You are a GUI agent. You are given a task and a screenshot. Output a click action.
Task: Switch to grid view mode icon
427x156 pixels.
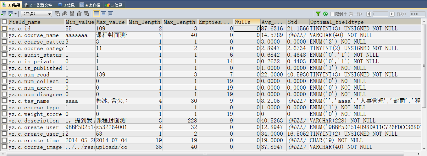[97, 14]
